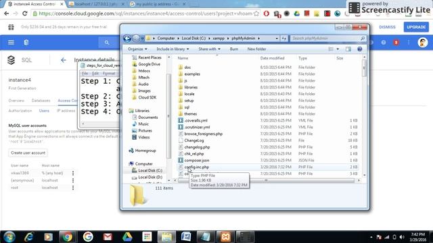Open Music library
This screenshot has height=243, width=433.
[143, 124]
